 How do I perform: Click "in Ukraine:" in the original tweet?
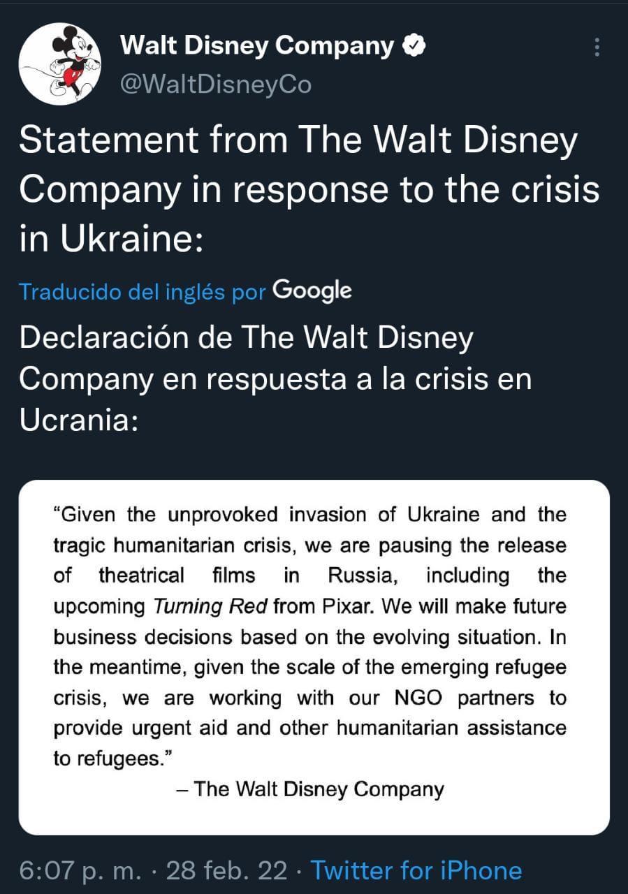110,240
